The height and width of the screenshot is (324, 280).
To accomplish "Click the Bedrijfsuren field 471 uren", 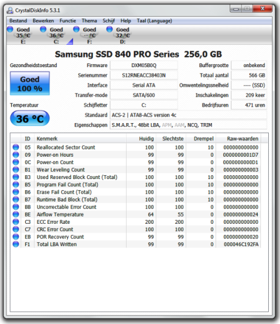I will (249, 105).
